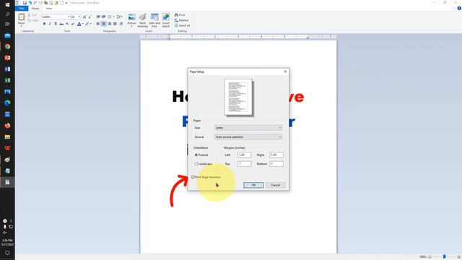Screen dimensions: 462x260
Task: Click the Increase indent icon
Action: pos(104,17)
